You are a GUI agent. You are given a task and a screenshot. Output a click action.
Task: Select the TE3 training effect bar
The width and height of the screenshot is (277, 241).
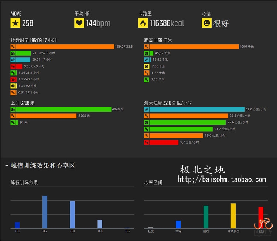(72, 214)
